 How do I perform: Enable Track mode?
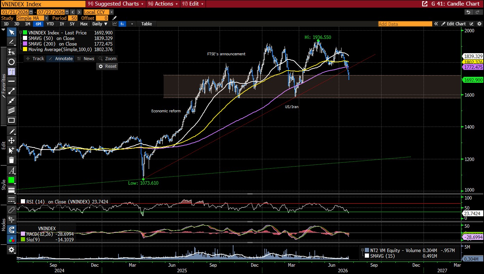point(35,59)
